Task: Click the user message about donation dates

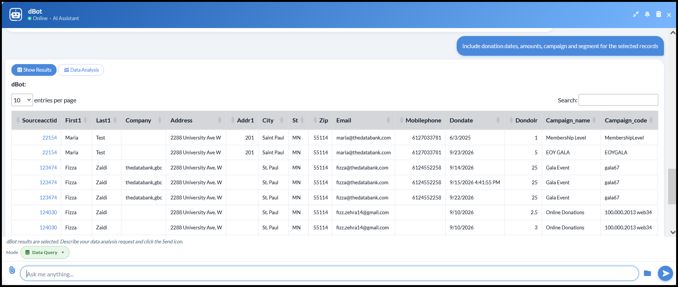Action: tap(560, 46)
